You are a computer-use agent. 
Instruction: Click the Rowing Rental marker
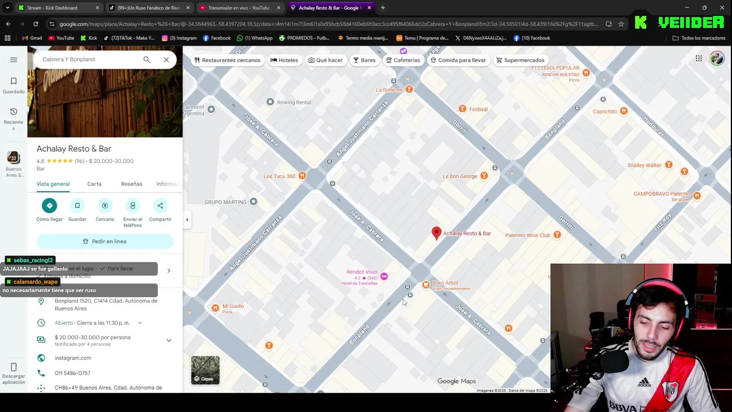pyautogui.click(x=270, y=102)
